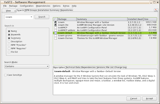Click version cell 1.3.7-21.1.2 for icewm
The width and height of the screenshot is (160, 104).
point(134,22)
